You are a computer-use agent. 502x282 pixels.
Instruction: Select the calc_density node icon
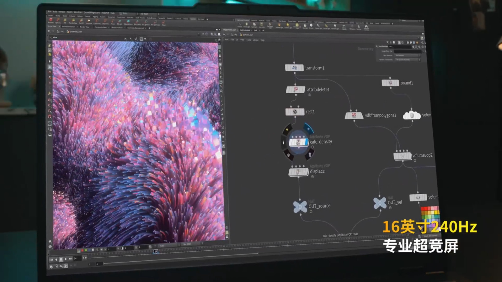[x=298, y=142]
